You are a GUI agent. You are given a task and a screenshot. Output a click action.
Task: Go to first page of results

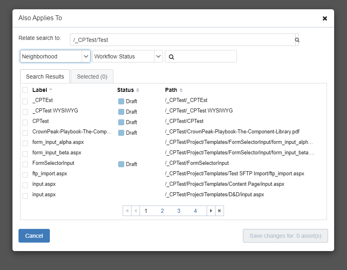[127, 211]
